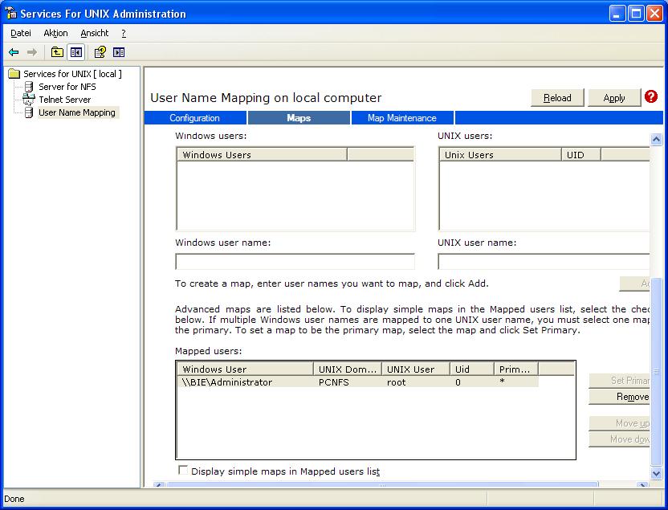This screenshot has width=668, height=510.
Task: Close the Services For UNIX Administration window
Action: (655, 13)
